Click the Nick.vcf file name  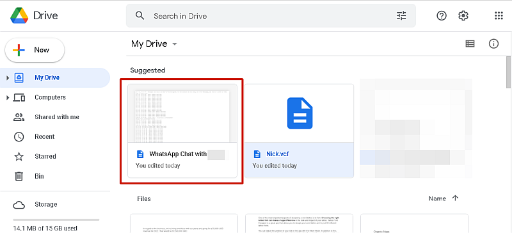[278, 154]
